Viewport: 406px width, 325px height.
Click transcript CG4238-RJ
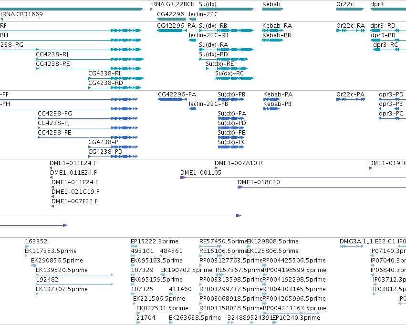[52, 54]
